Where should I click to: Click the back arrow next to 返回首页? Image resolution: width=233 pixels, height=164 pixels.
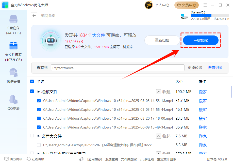pos(34,16)
